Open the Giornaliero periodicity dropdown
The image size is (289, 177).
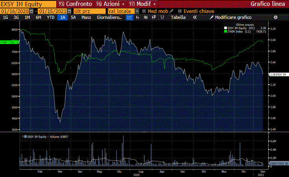tap(109, 17)
